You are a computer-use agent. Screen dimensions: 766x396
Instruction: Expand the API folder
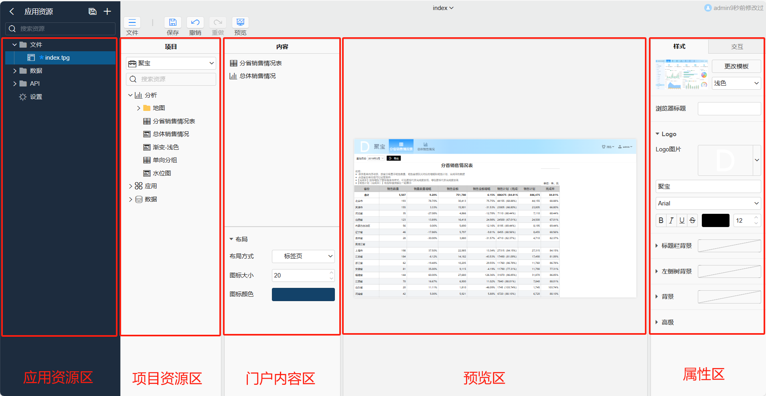coord(14,84)
